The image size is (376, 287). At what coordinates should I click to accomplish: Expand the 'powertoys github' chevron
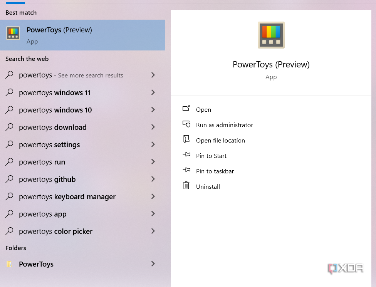[x=153, y=179]
